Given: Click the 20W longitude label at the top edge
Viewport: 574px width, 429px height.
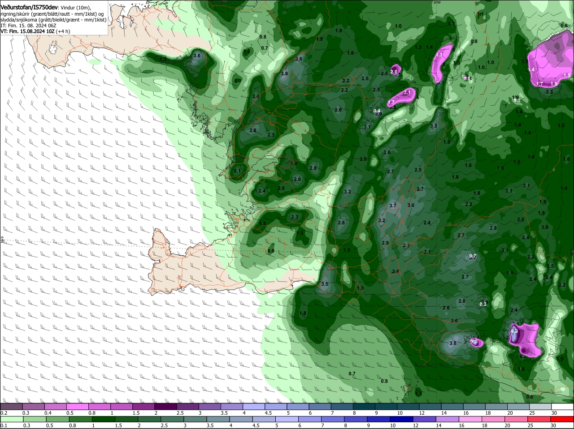Looking at the screenshot, I should [437, 2].
